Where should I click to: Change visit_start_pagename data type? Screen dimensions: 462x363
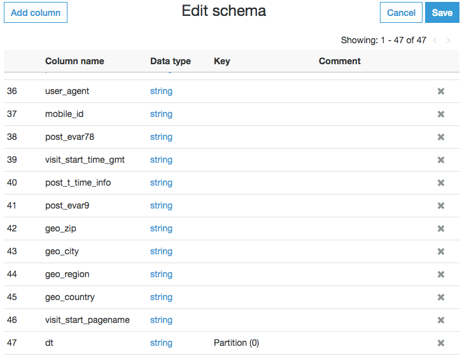click(x=161, y=320)
